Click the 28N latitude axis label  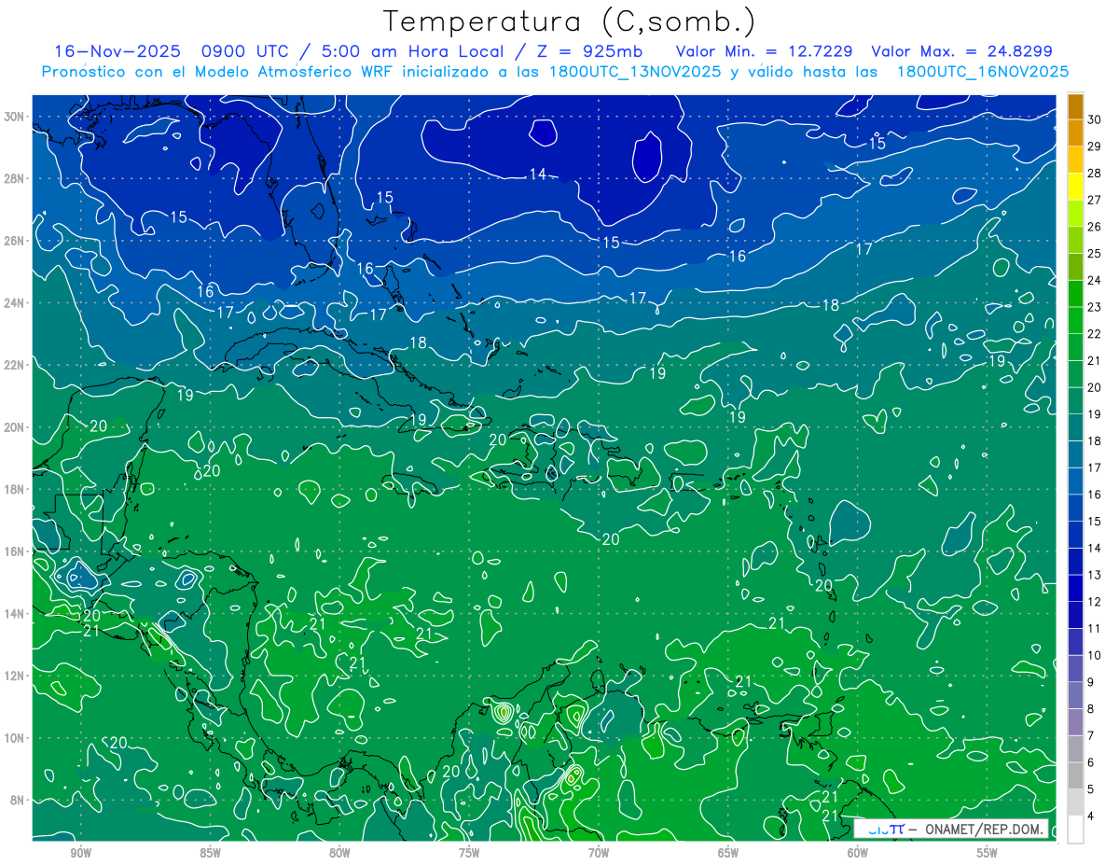(14, 178)
